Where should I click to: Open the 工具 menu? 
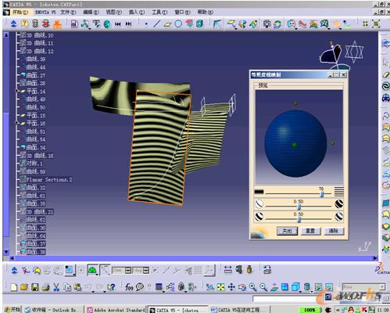point(159,12)
